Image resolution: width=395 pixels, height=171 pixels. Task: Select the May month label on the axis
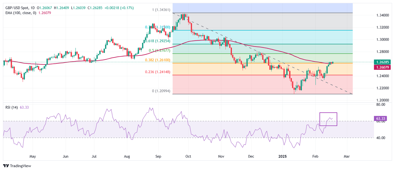(33, 156)
